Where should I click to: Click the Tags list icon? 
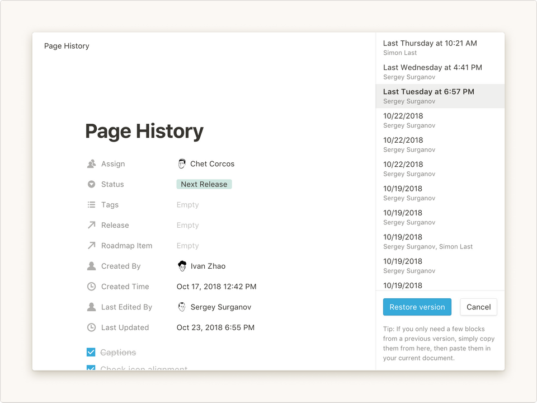91,205
